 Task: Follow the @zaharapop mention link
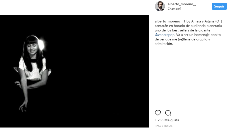coord(165,35)
